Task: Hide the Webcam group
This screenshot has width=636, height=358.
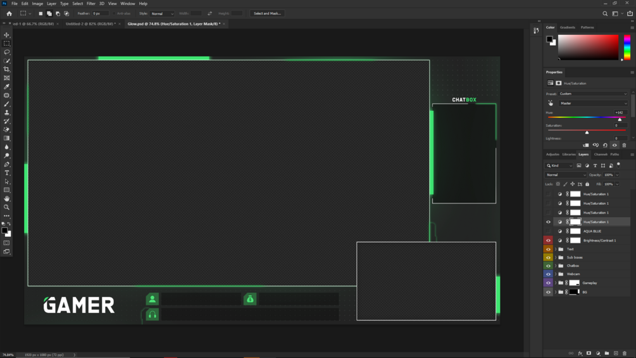Action: coord(548,274)
